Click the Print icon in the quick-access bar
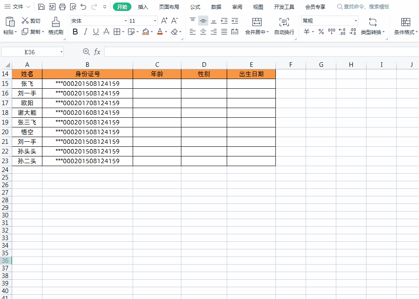The height and width of the screenshot is (299, 419). [62, 7]
